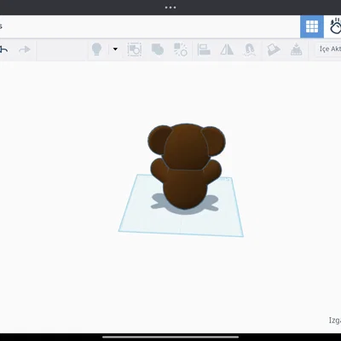Click the drop to workplane icon
Viewport: 341px width, 341px height.
click(296, 49)
